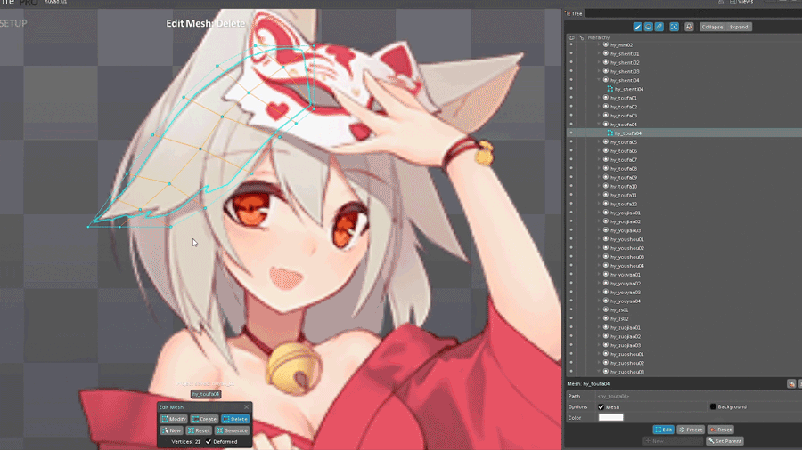Open the find and replace icon in Tree toolbar
This screenshot has height=450, width=802.
pos(689,27)
